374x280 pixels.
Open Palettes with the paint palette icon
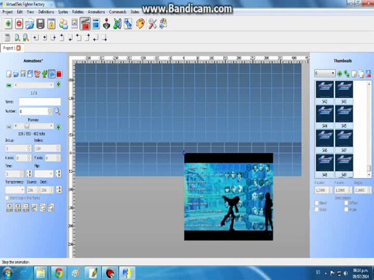tap(141, 24)
